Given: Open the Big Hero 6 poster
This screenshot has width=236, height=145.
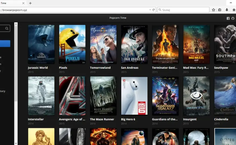Looking at the screenshot, I should tap(134, 96).
